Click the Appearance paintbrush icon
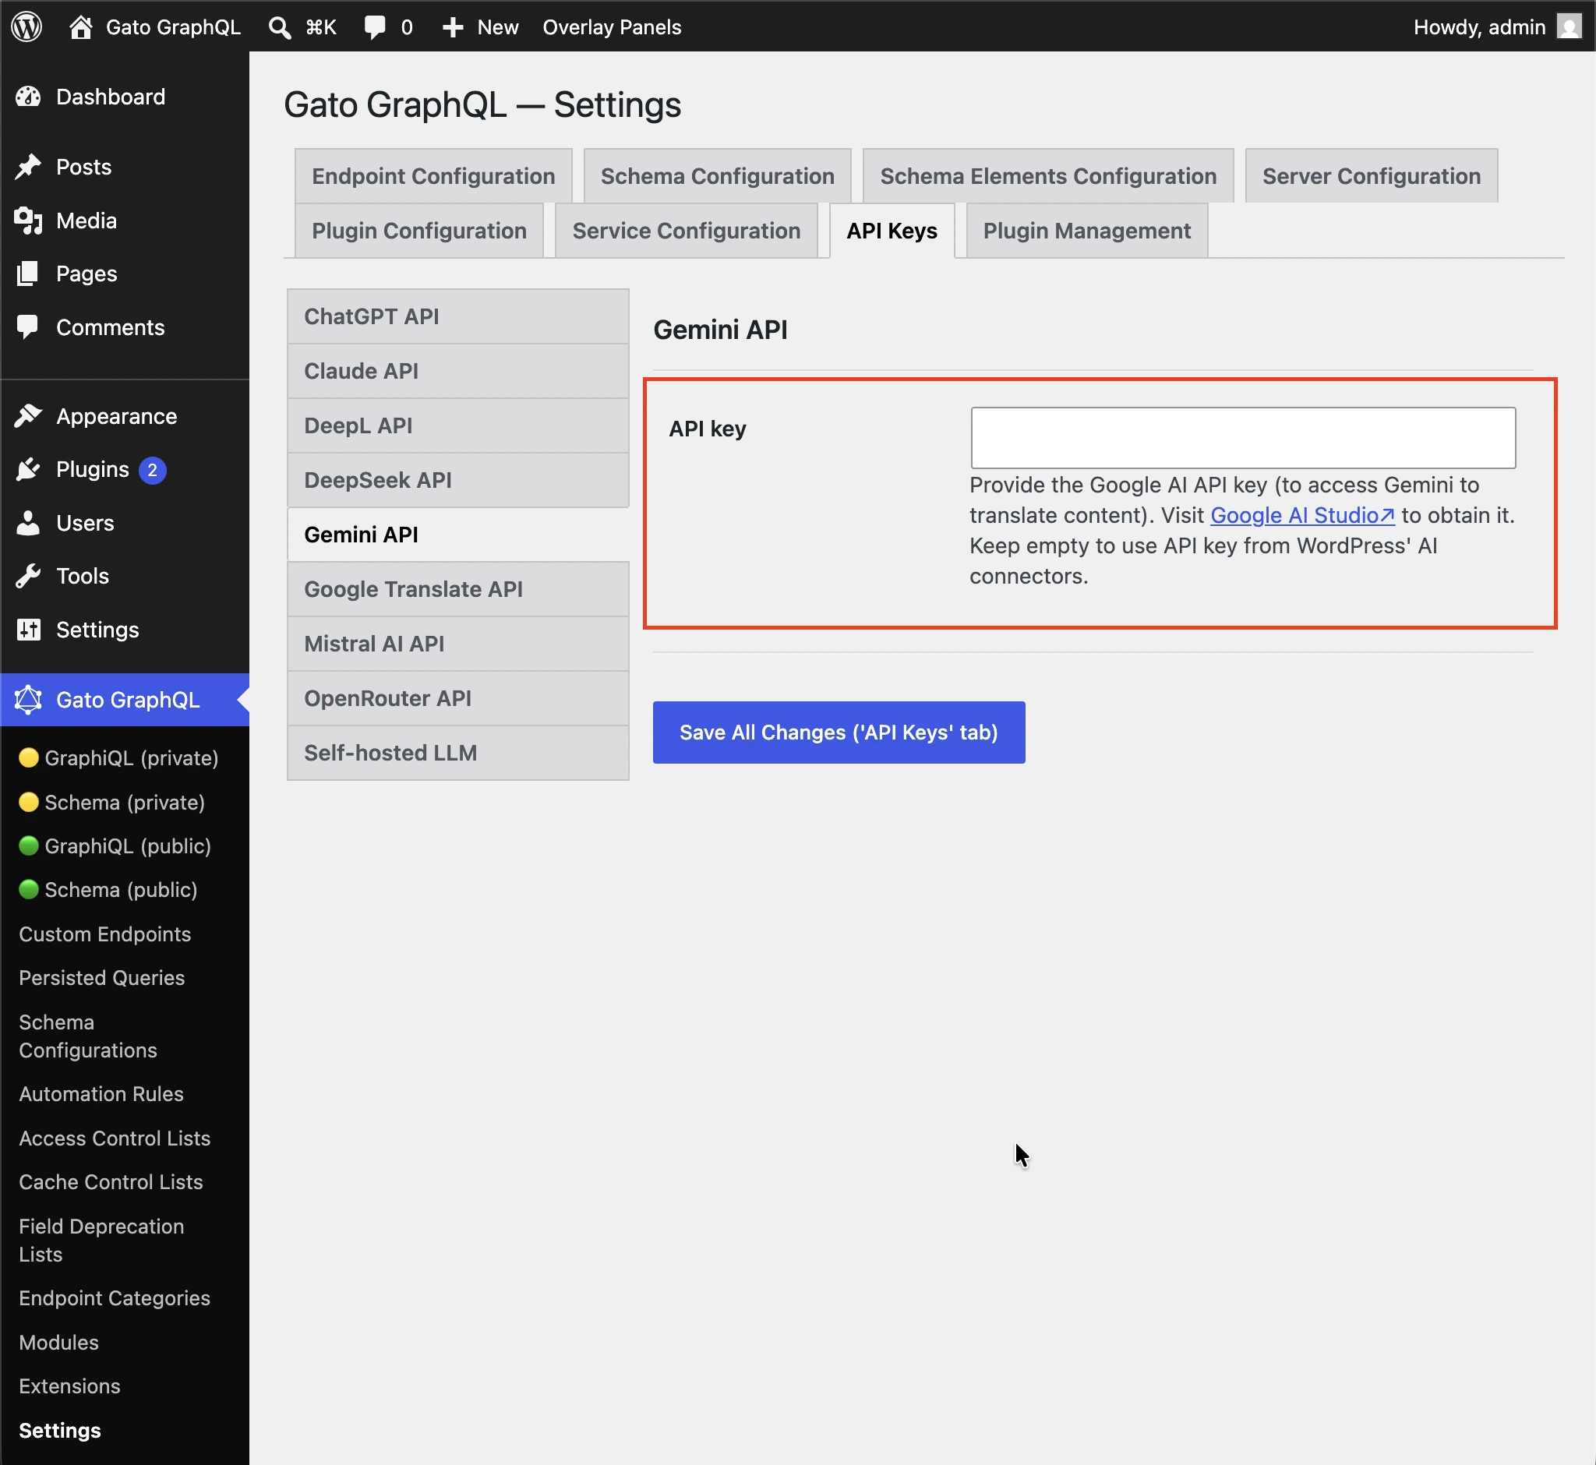This screenshot has width=1596, height=1465. [29, 416]
